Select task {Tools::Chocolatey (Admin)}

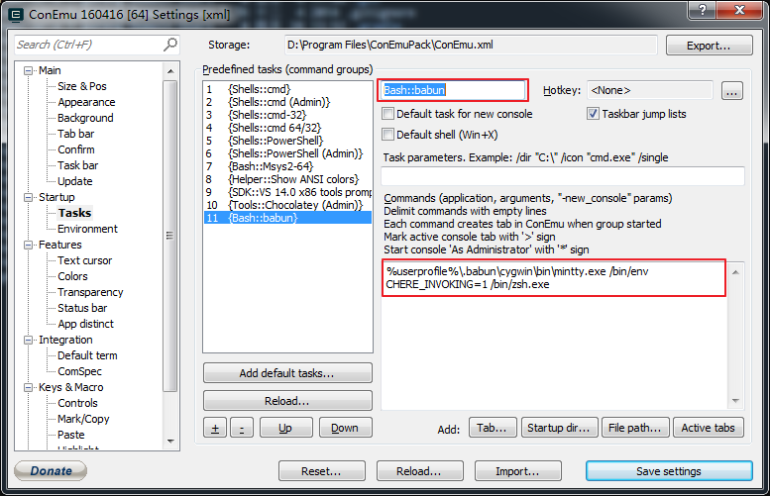click(287, 205)
